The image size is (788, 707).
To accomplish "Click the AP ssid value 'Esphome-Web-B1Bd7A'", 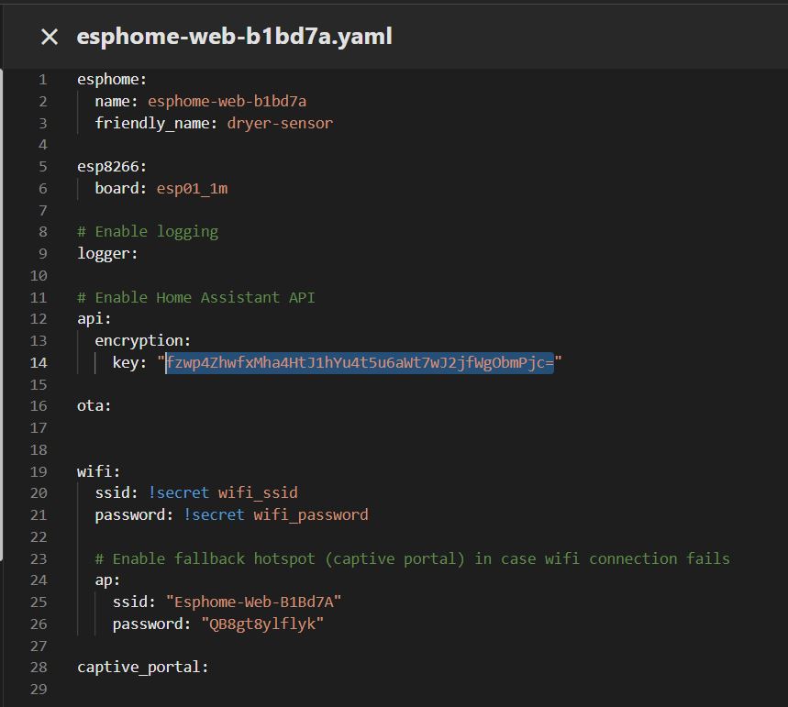I will [x=254, y=602].
